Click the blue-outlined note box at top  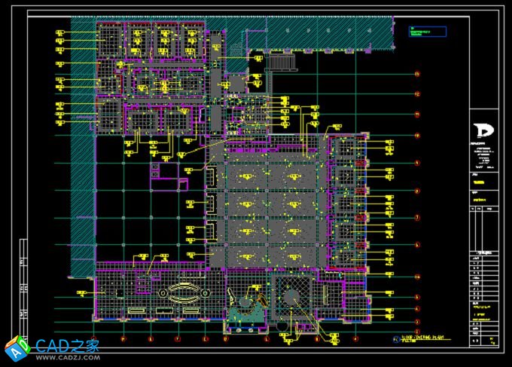[x=427, y=32]
